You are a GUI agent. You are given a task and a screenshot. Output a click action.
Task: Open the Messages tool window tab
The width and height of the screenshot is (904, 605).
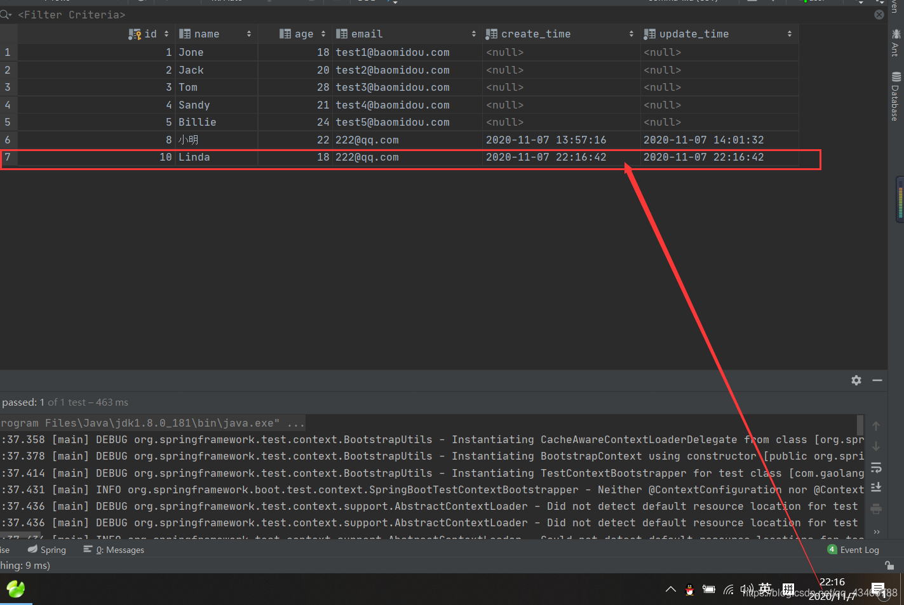tap(114, 550)
